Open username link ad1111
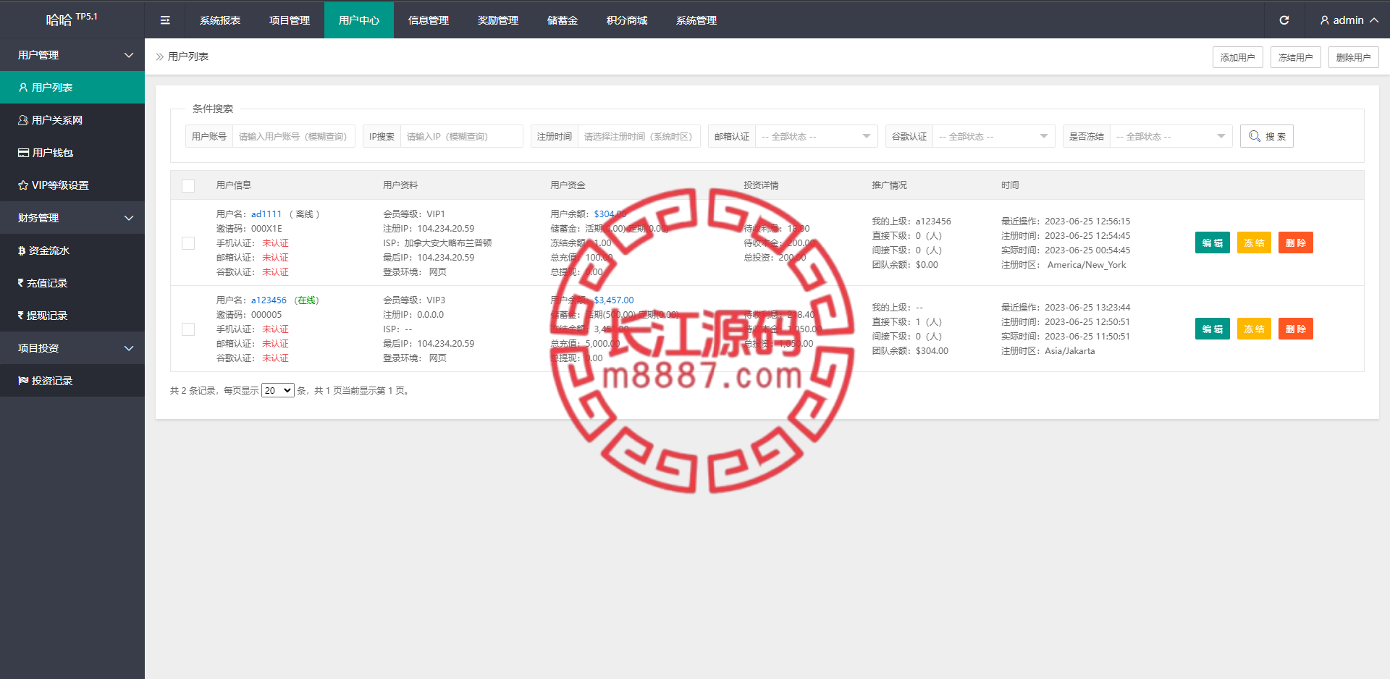1390x679 pixels. (x=266, y=214)
